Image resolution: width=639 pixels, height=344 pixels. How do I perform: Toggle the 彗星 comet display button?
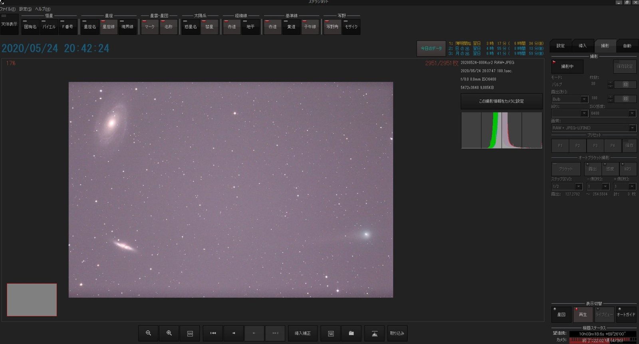pyautogui.click(x=209, y=27)
